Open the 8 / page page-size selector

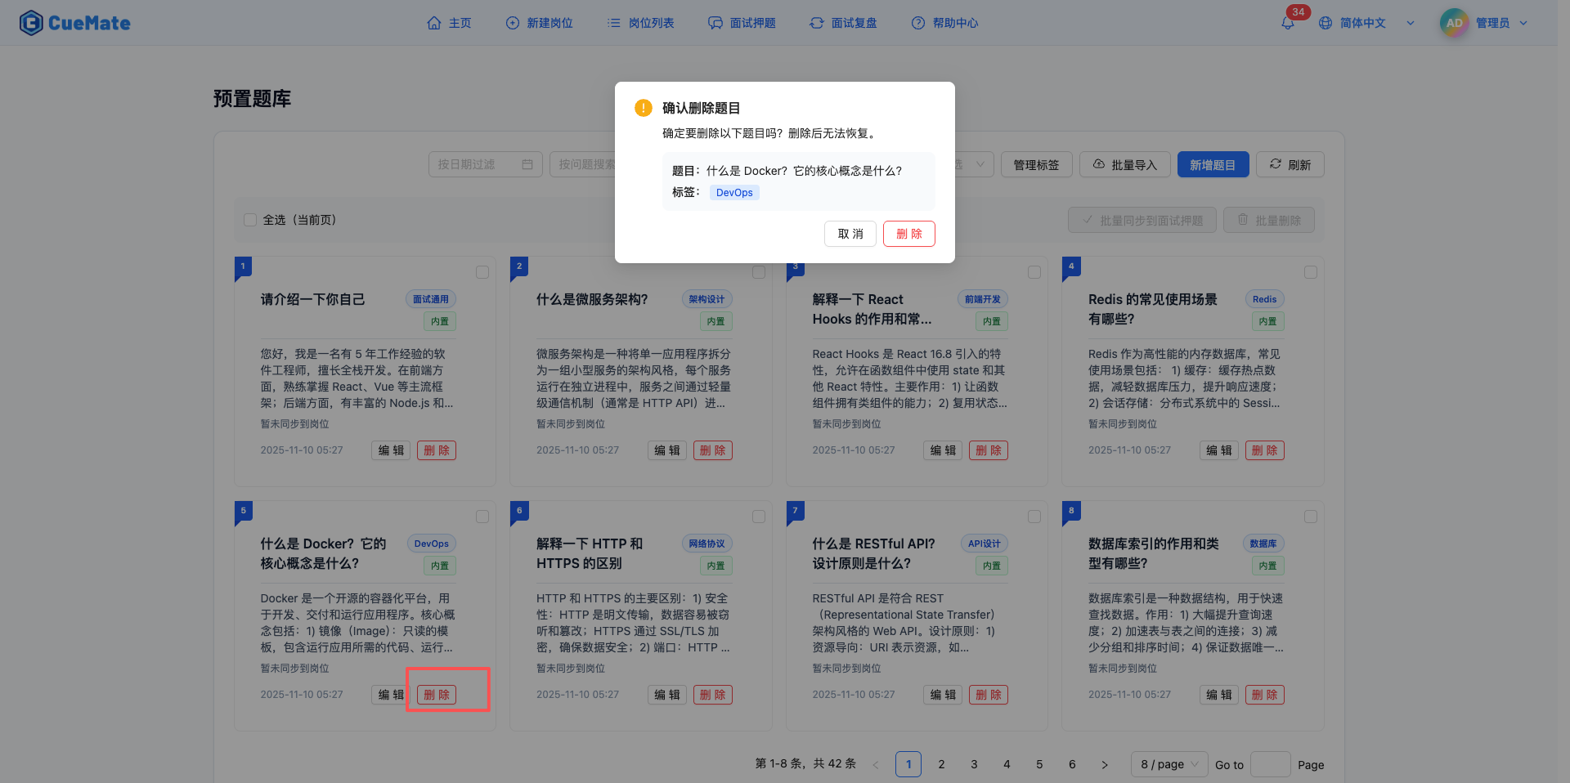pos(1169,764)
